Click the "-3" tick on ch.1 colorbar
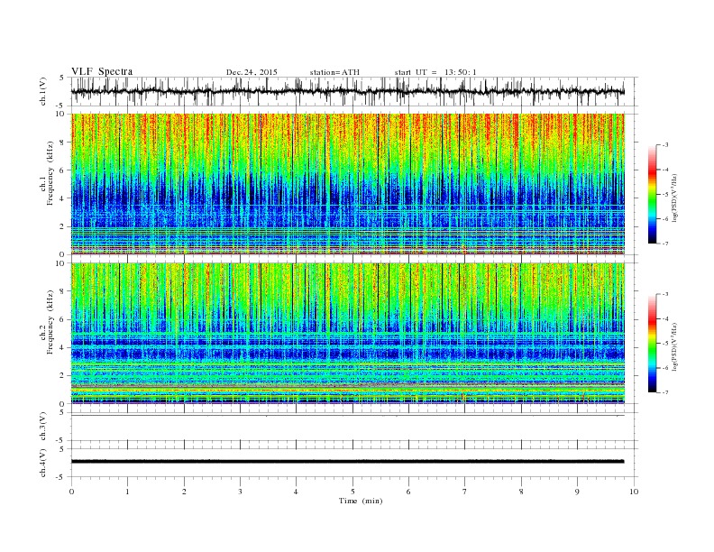 point(665,145)
